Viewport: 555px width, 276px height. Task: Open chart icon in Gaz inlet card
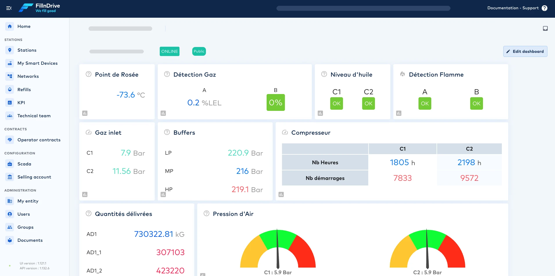click(85, 194)
